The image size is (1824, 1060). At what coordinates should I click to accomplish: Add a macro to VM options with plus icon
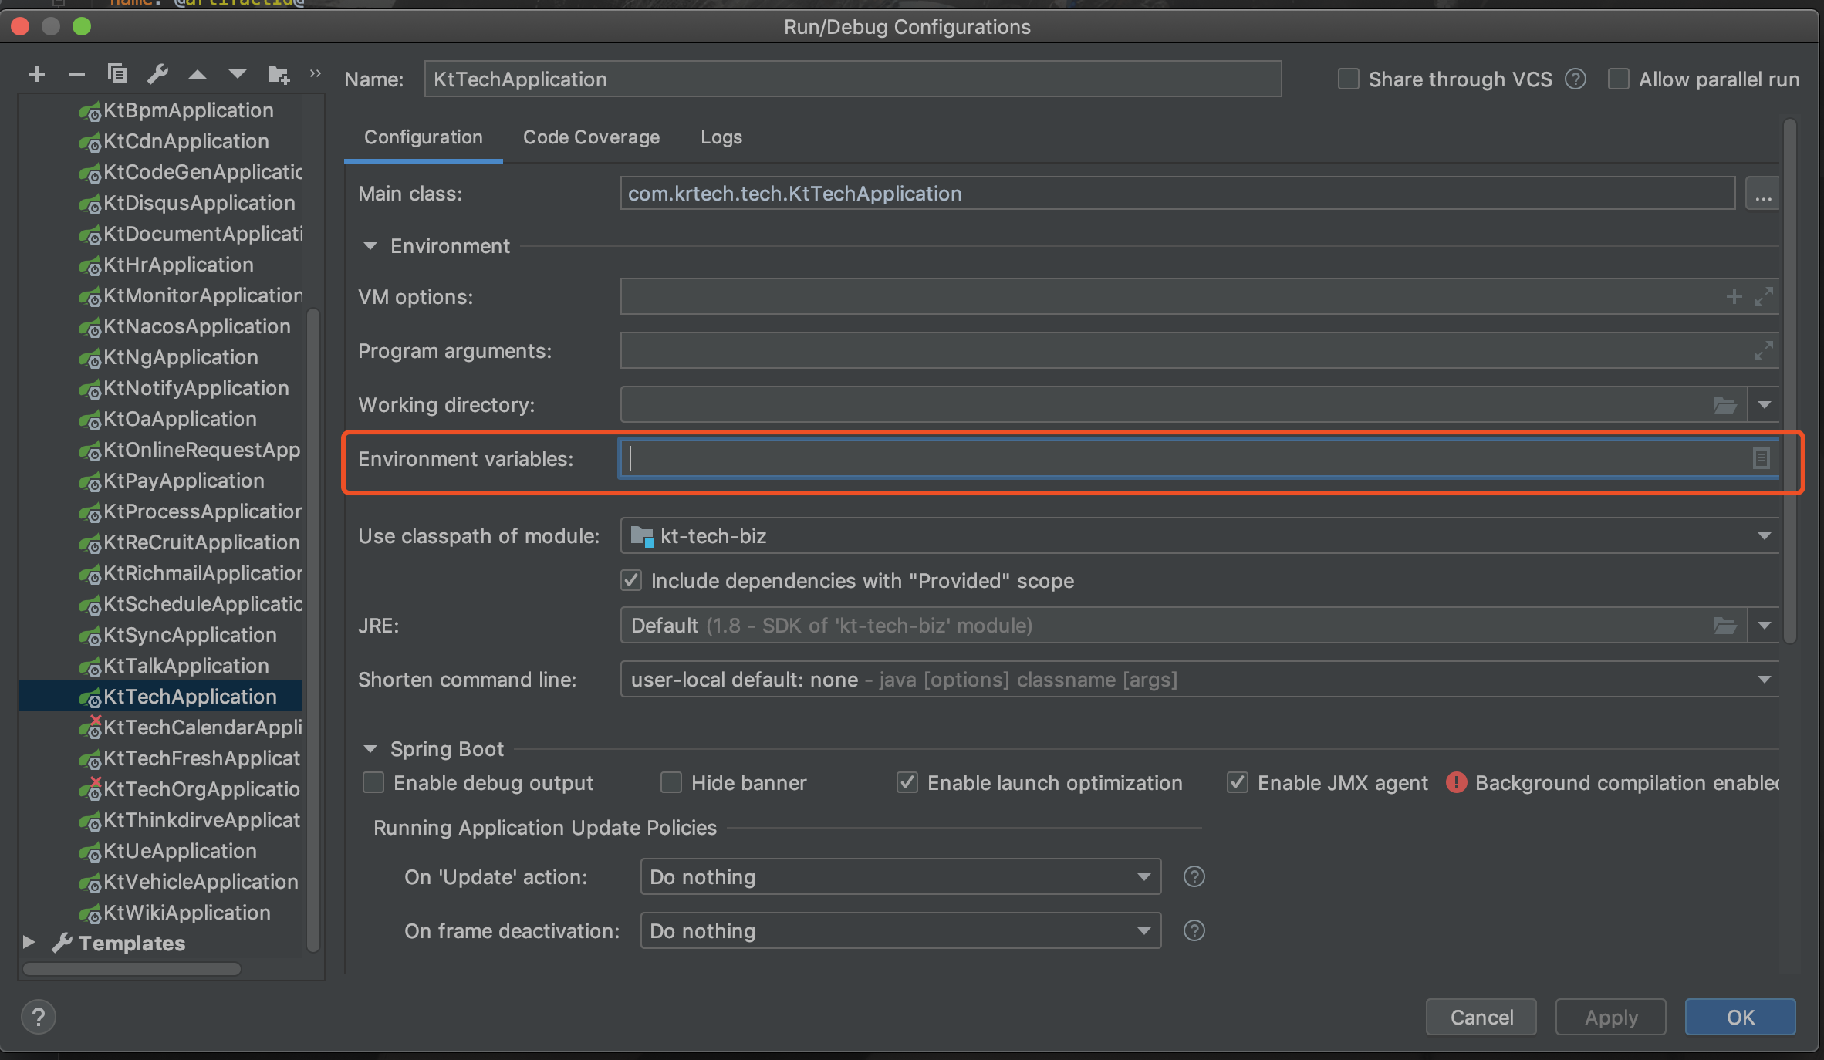(1734, 296)
